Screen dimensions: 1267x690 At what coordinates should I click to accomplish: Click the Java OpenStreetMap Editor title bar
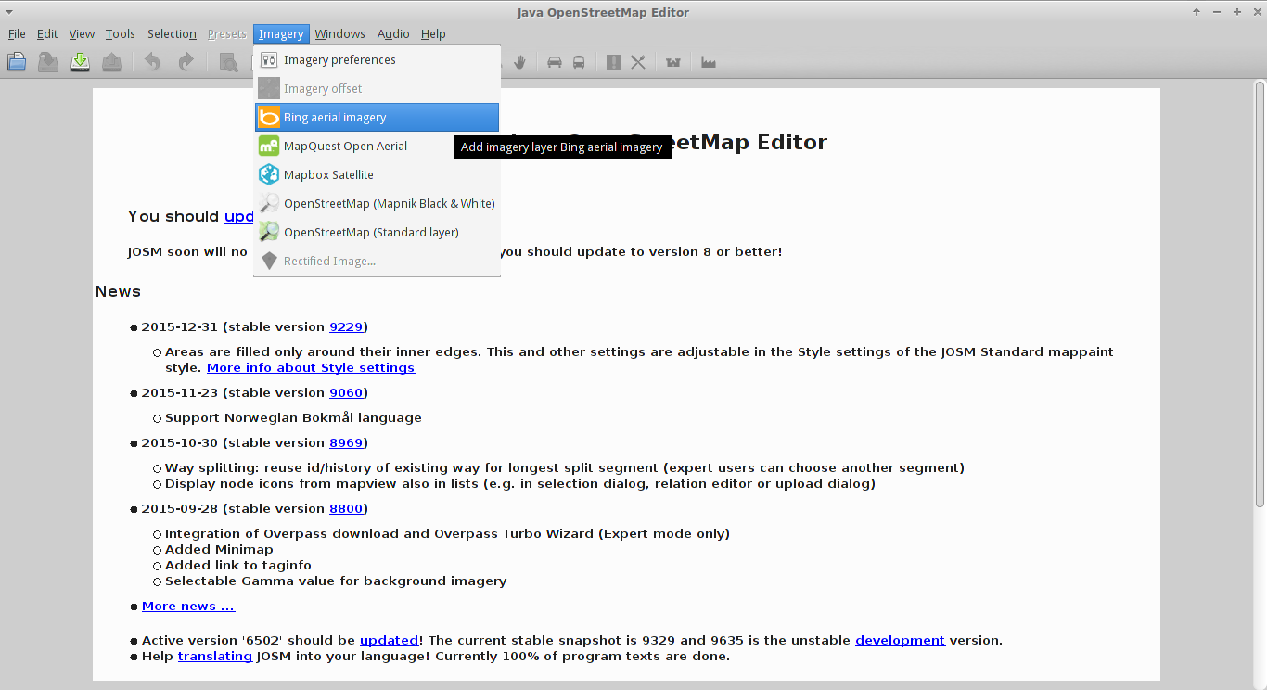(603, 12)
